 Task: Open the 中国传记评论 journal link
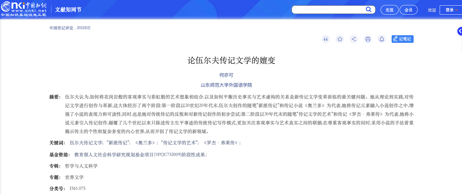tap(61, 28)
